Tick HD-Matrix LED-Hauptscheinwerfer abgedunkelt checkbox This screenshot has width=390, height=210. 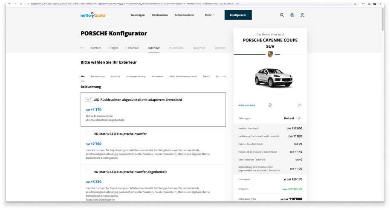pos(88,172)
